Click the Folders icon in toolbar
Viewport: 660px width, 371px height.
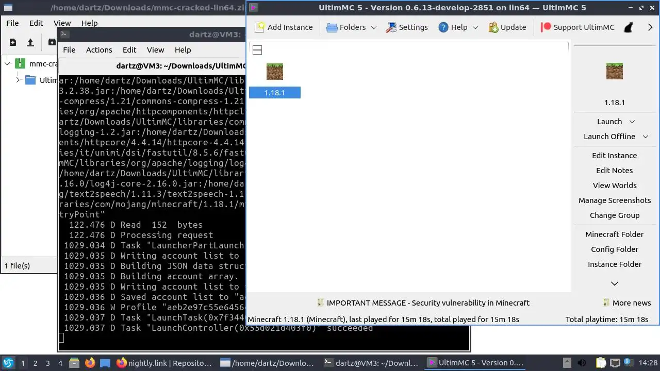[332, 27]
